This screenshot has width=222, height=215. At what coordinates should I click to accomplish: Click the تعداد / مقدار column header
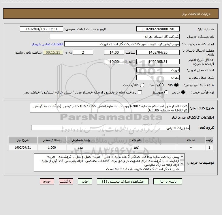52,140
